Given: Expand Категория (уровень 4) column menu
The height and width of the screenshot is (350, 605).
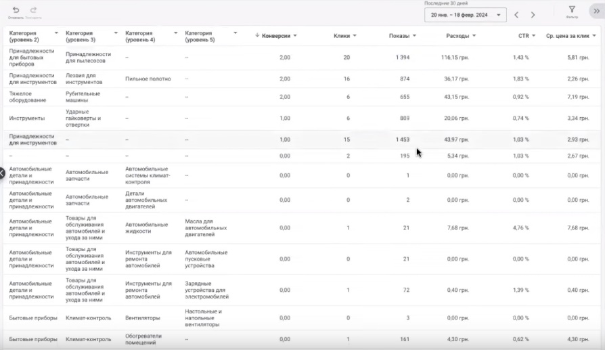Looking at the screenshot, I should click(175, 33).
